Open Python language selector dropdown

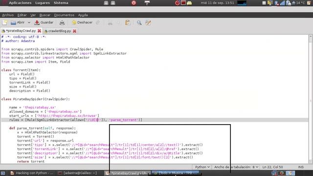202,167
